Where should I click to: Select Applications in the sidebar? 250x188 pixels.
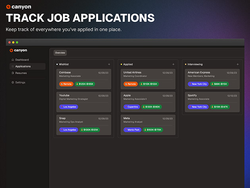(23, 66)
